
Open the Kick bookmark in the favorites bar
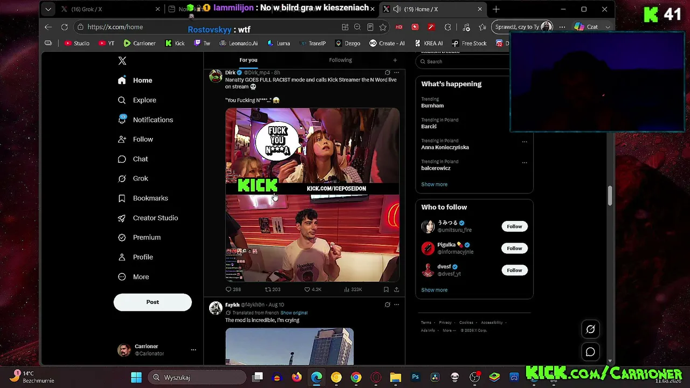[x=175, y=43]
